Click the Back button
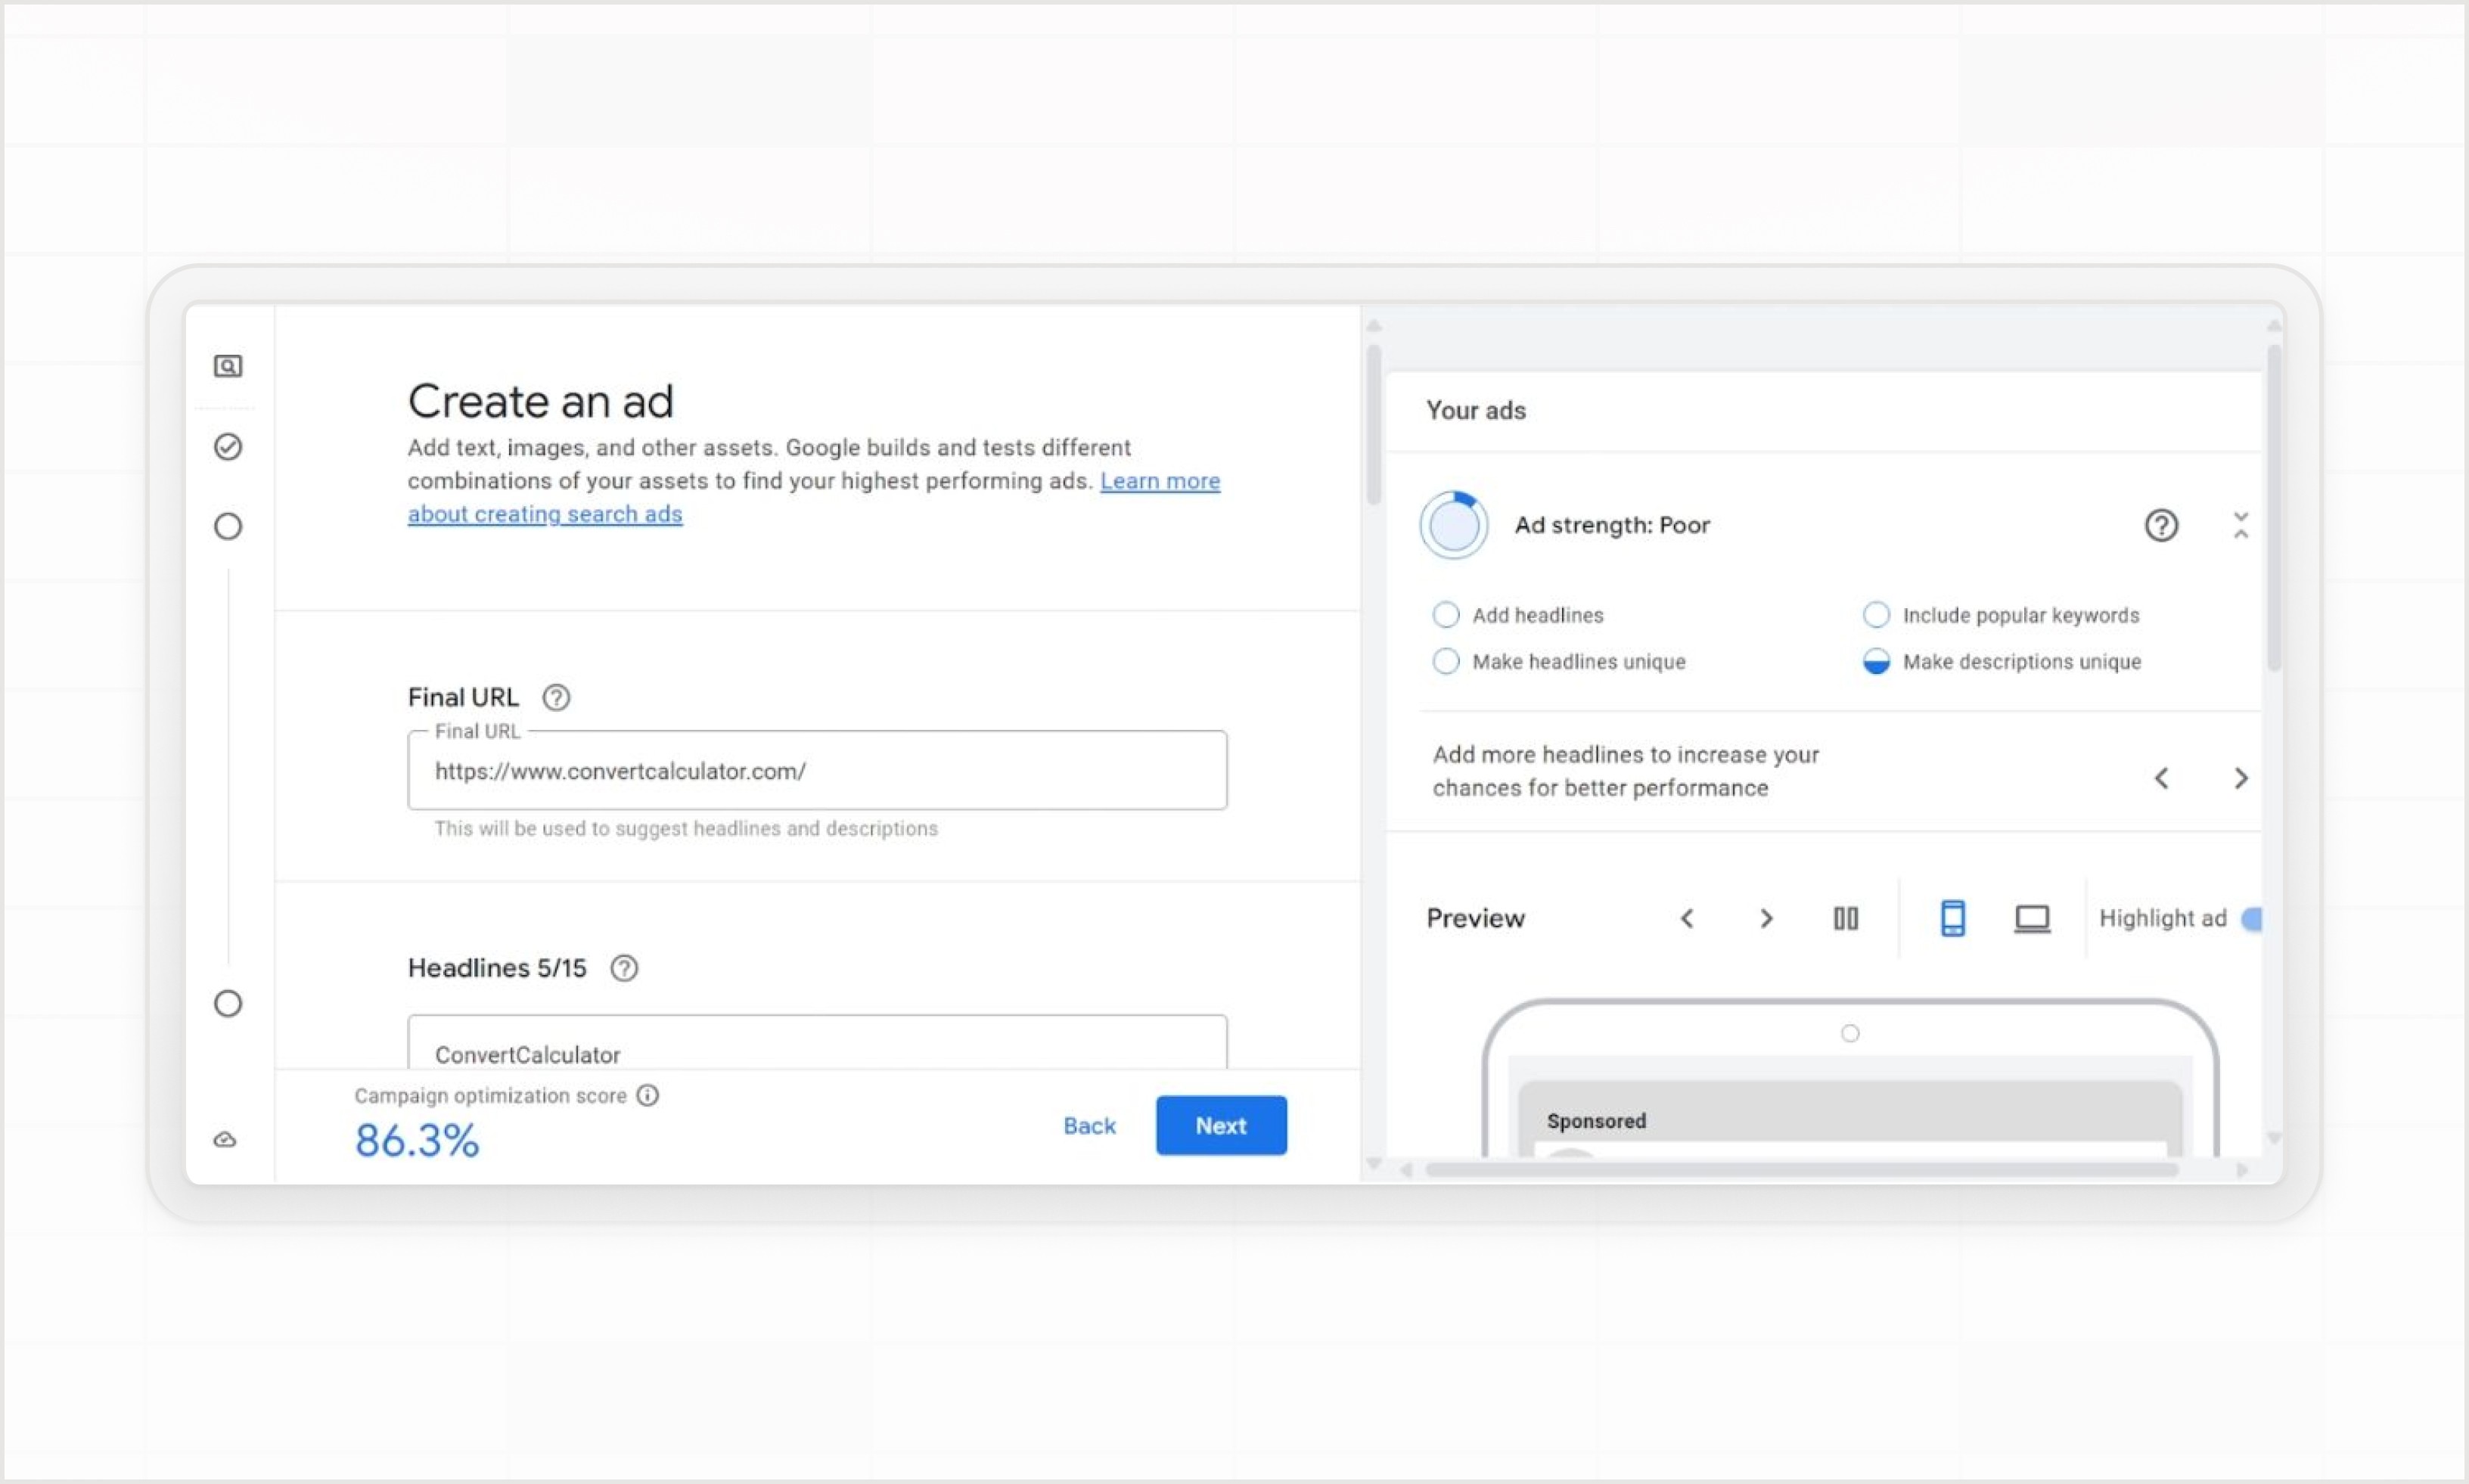The width and height of the screenshot is (2469, 1484). [1089, 1126]
